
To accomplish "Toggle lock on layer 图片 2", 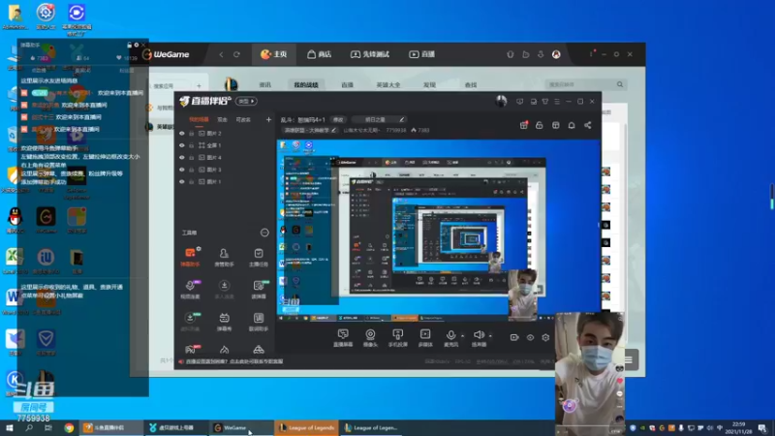I will click(x=191, y=134).
